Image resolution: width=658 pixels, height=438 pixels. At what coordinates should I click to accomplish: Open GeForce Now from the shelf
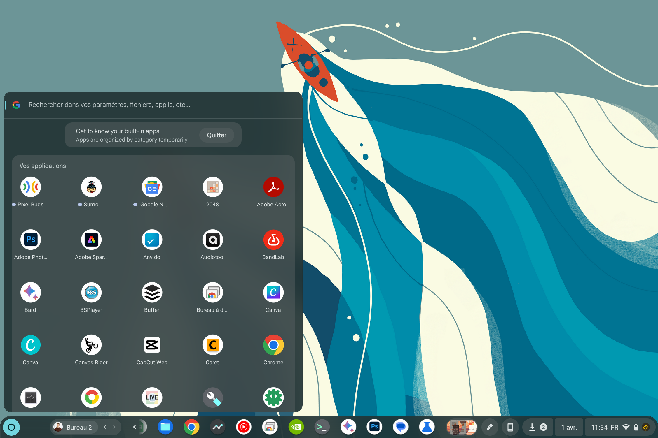click(x=296, y=427)
